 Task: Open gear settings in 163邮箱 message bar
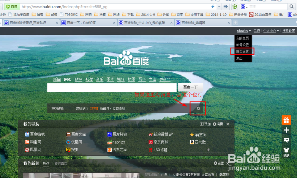(x=198, y=108)
